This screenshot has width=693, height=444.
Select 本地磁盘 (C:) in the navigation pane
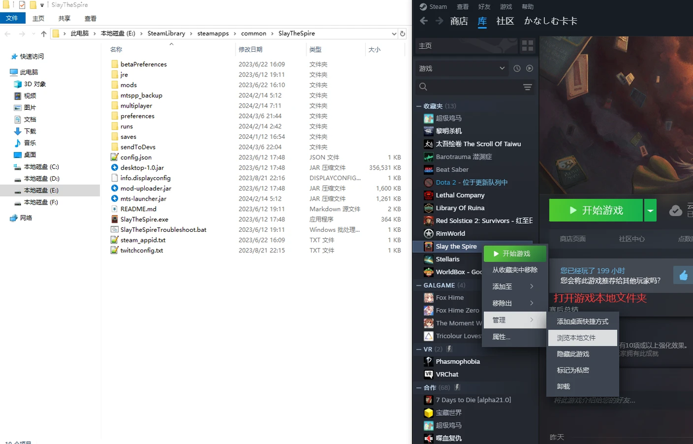(41, 167)
